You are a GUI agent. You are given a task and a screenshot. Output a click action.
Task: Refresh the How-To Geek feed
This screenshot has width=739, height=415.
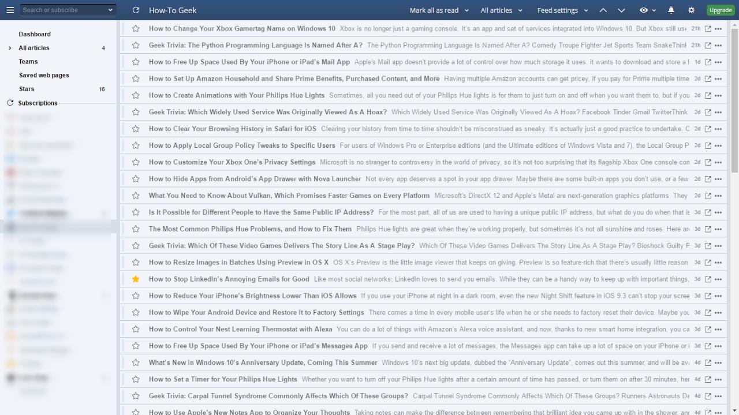[136, 10]
